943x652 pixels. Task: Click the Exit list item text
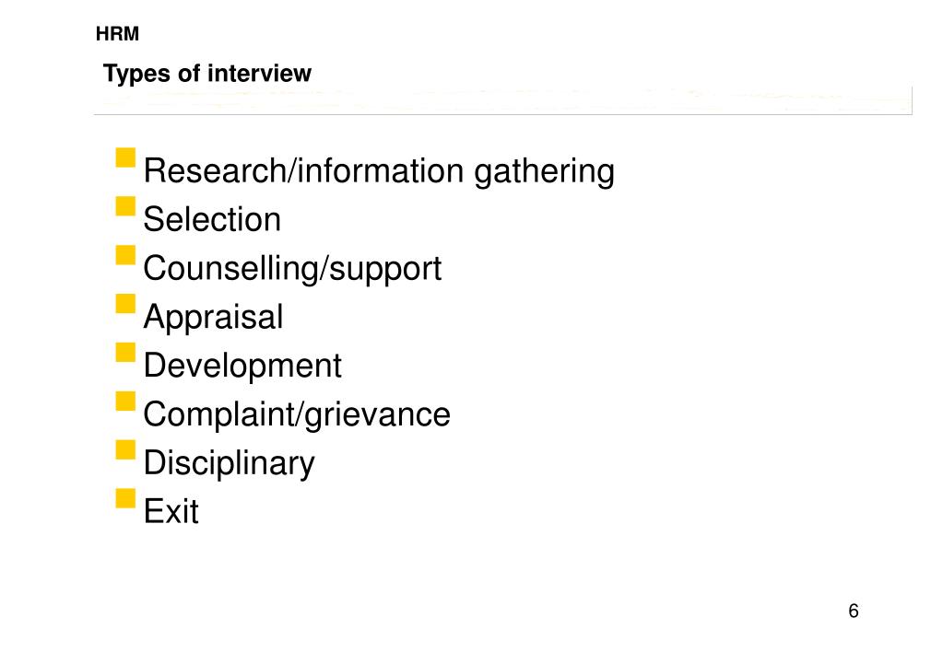(x=171, y=512)
